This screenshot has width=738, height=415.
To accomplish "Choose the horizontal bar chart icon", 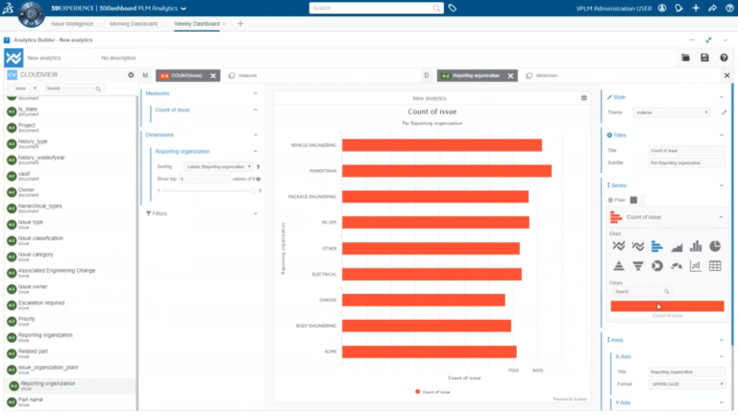I will pyautogui.click(x=657, y=246).
